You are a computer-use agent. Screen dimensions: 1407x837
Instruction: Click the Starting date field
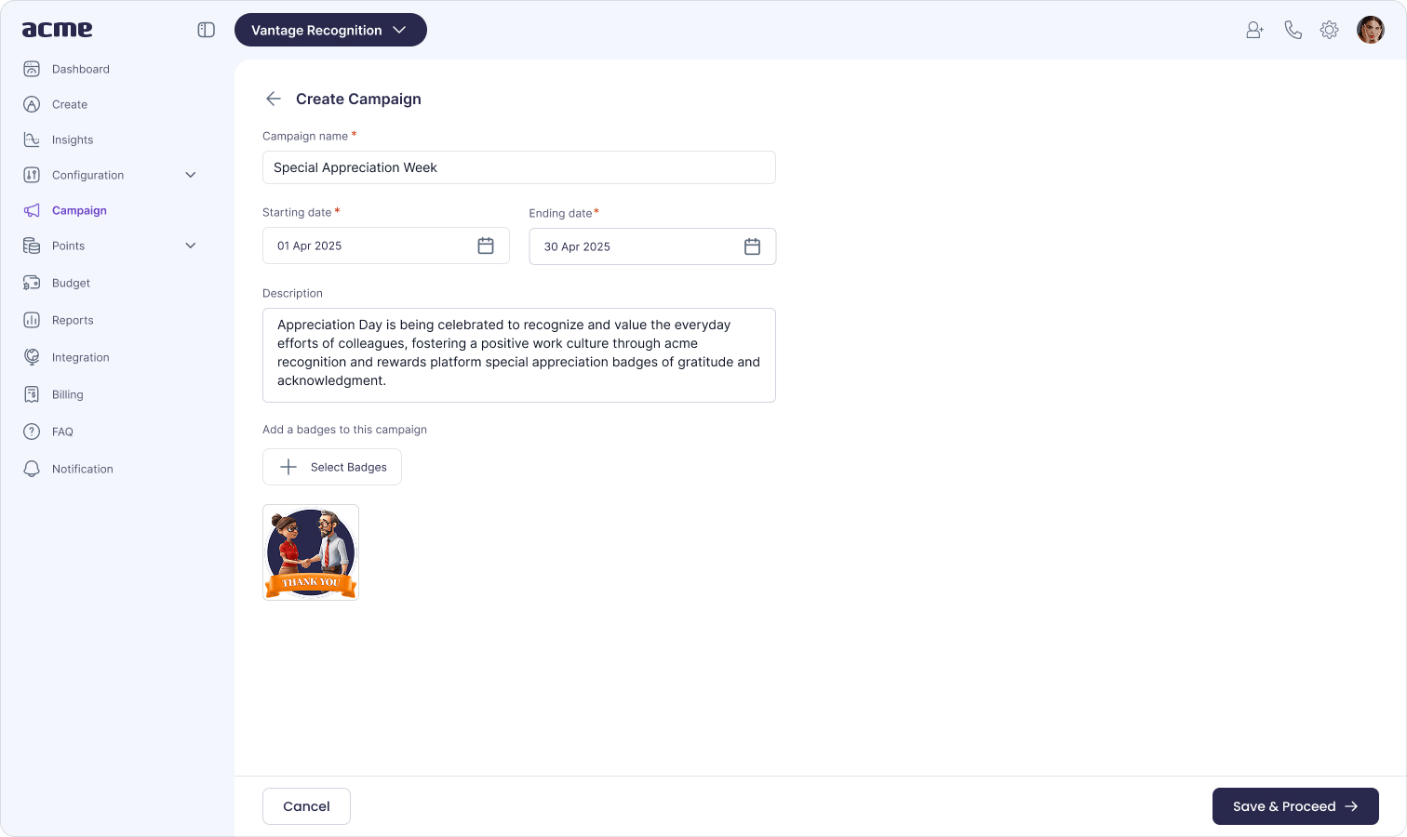[x=386, y=246]
